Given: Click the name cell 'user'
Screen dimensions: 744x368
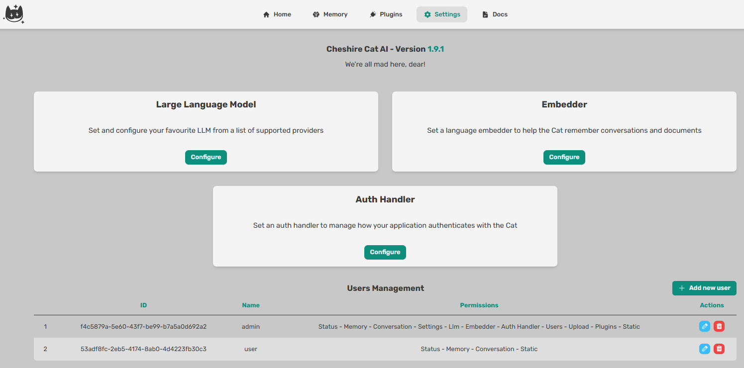Looking at the screenshot, I should coord(251,349).
